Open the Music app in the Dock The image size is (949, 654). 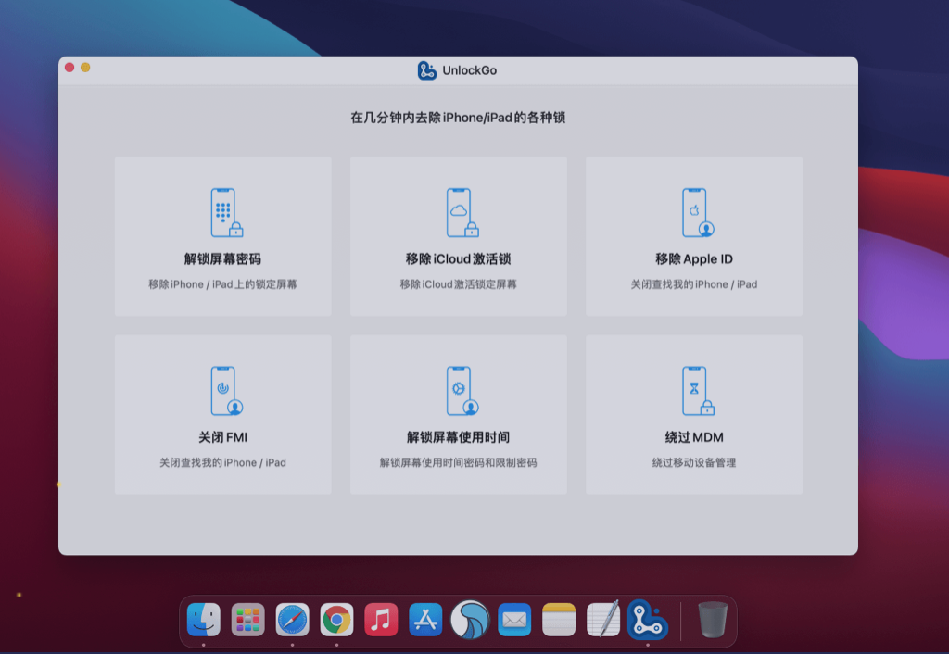380,621
